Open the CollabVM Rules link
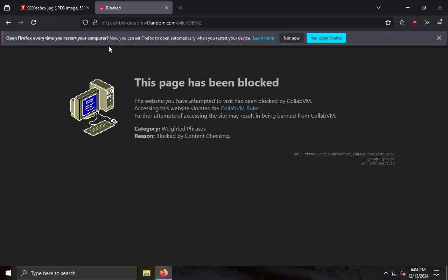The height and width of the screenshot is (280, 448). (x=240, y=108)
